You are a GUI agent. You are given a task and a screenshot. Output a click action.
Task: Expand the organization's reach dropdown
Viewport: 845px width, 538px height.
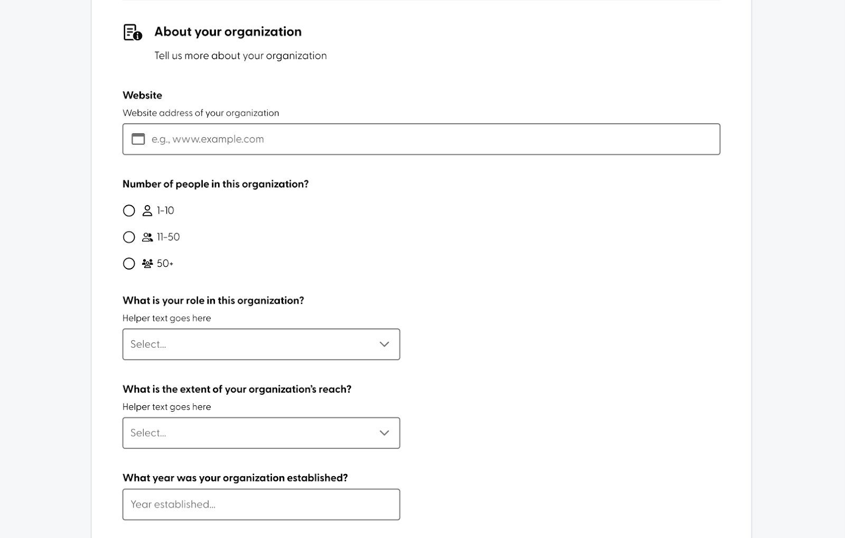[x=261, y=433]
